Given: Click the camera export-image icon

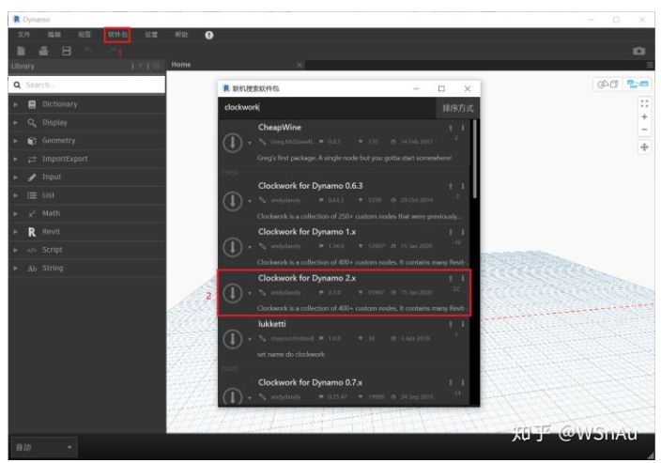Looking at the screenshot, I should click(639, 51).
